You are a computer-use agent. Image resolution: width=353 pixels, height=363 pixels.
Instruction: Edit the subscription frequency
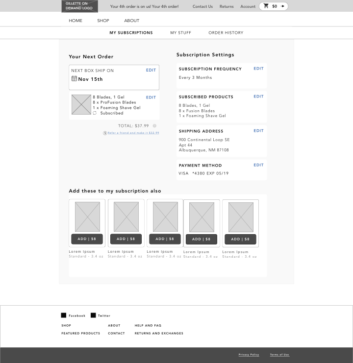pyautogui.click(x=258, y=69)
